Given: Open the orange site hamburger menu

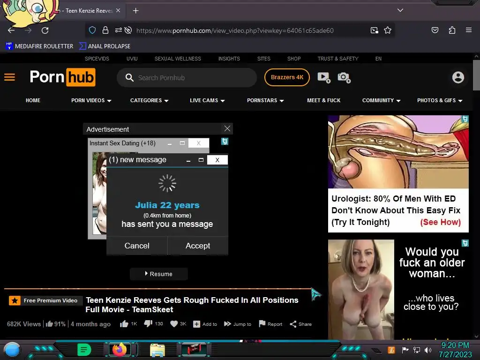Looking at the screenshot, I should (9, 77).
